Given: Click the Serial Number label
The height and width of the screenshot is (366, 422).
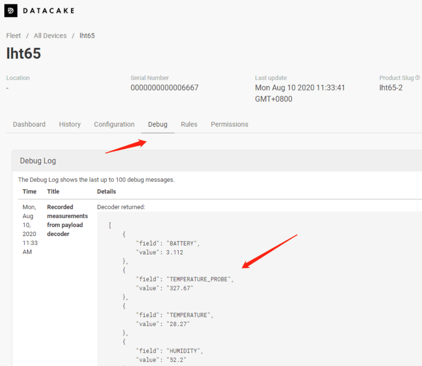Looking at the screenshot, I should (x=149, y=78).
